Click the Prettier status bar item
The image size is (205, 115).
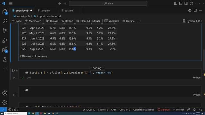click(178, 110)
